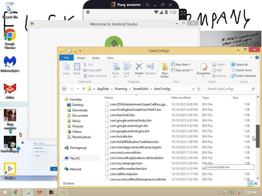Select Homegroup in navigation pane
Viewport: 262px width, 196px height.
click(78, 148)
